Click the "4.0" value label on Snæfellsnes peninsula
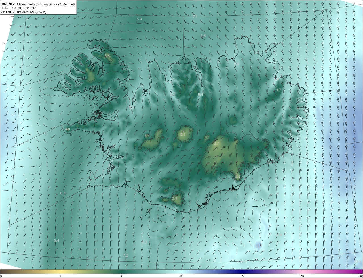This screenshot has width=363, height=278. (x=67, y=129)
